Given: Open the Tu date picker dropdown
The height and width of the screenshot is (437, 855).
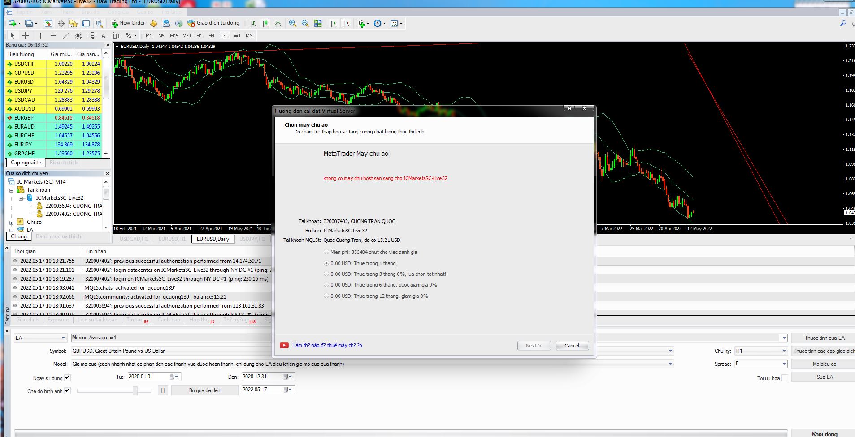Looking at the screenshot, I should (175, 377).
